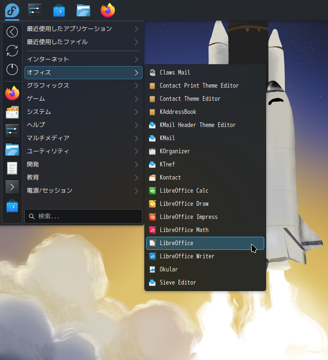This screenshot has width=328, height=360.
Task: Launch Contact Print Theme Editor
Action: pyautogui.click(x=205, y=86)
